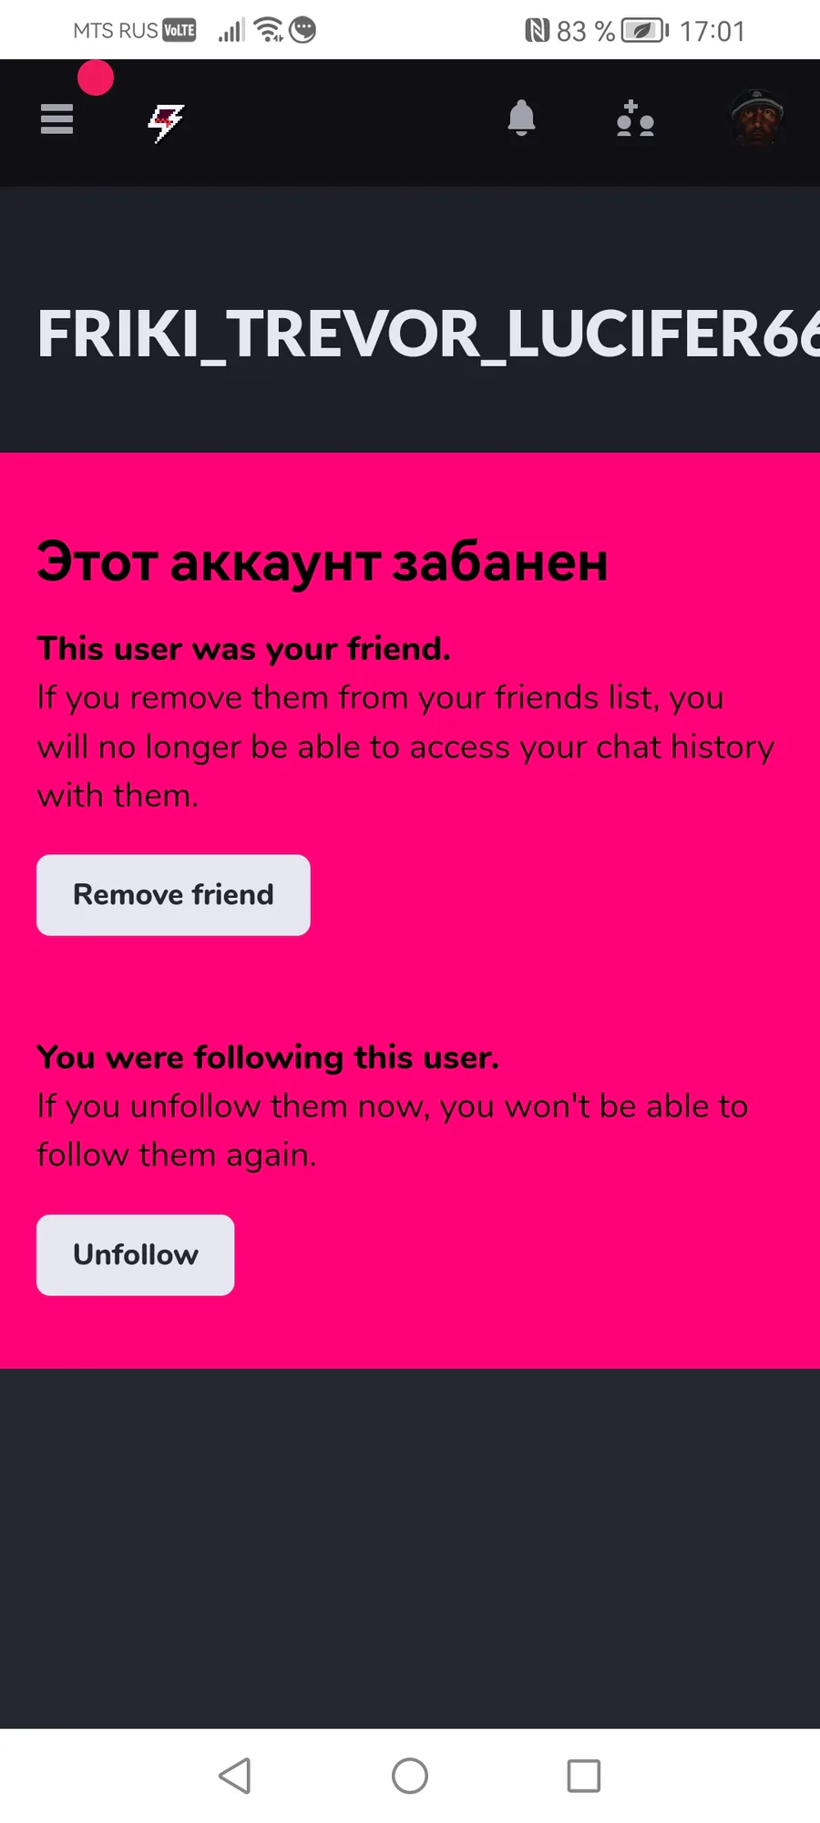
Task: Tap the NFC status icon
Action: pos(537,31)
